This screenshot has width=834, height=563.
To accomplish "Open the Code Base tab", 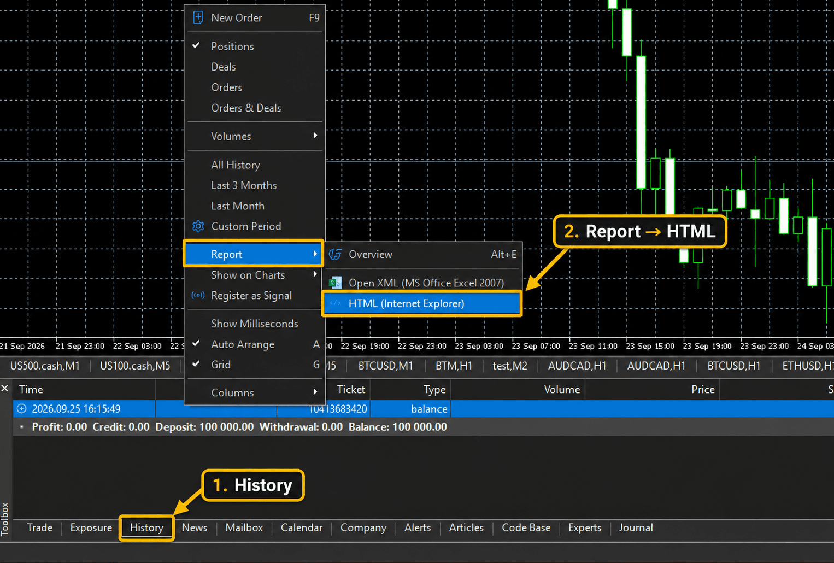I will 526,527.
